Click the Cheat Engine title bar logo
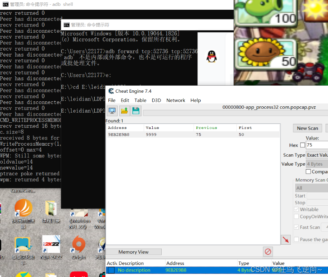The width and height of the screenshot is (328, 277). 111,91
